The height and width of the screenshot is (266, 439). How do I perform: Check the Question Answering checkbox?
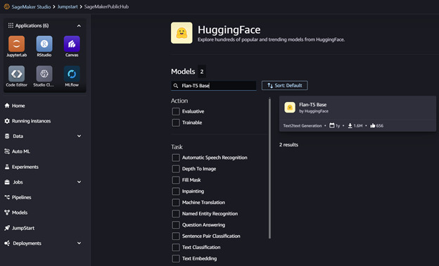click(176, 225)
